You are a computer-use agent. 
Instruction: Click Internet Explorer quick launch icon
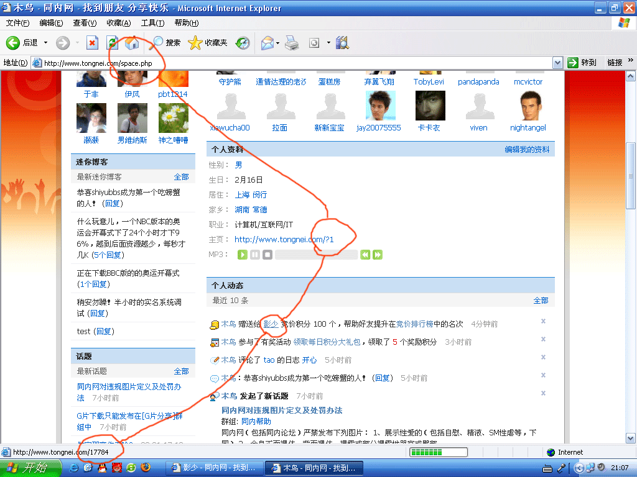[73, 468]
